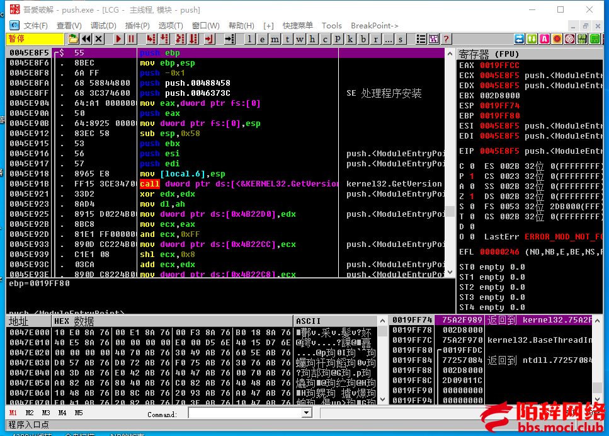This screenshot has width=609, height=436.
Task: Open appearance options with the purple grid icon
Action: tap(433, 39)
